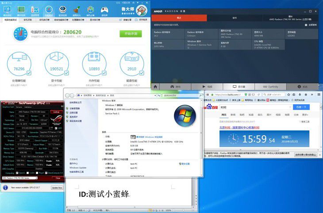The width and height of the screenshot is (323, 213).
Task: Switch Ludashi to 处理器排行榜 tab
Action: pyautogui.click(x=78, y=20)
